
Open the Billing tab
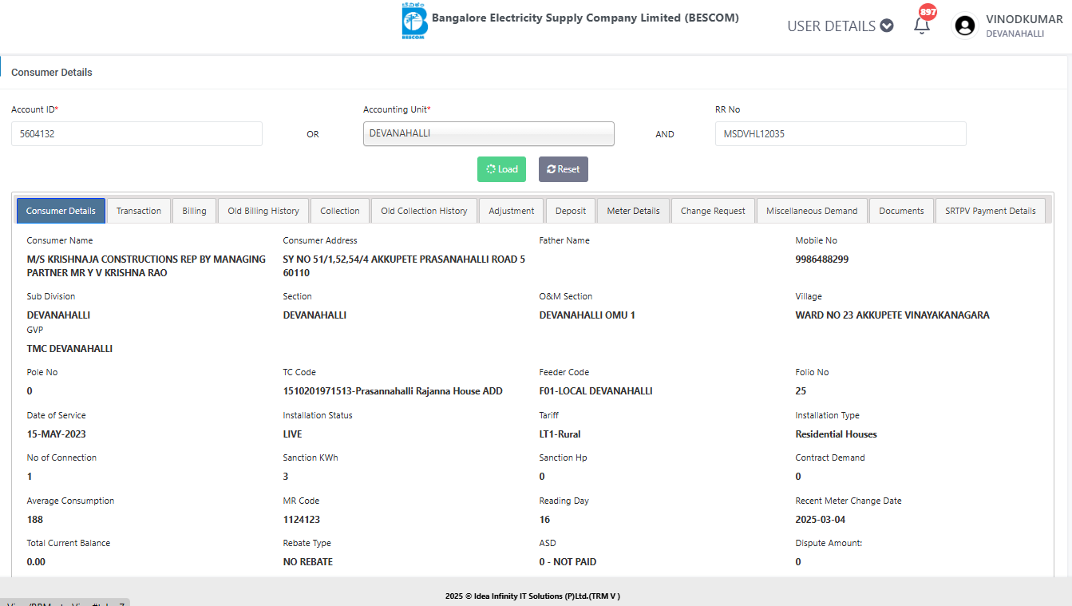[194, 211]
